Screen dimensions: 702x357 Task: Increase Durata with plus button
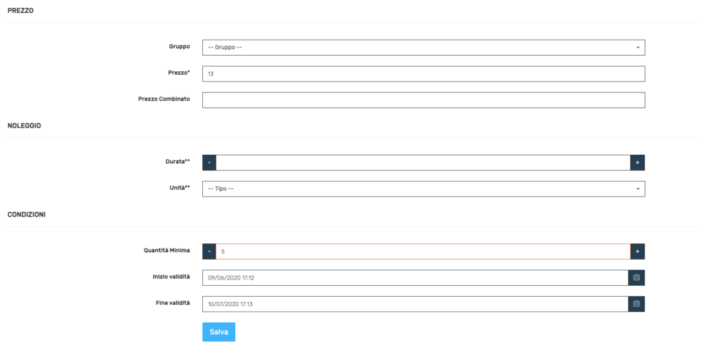click(638, 163)
